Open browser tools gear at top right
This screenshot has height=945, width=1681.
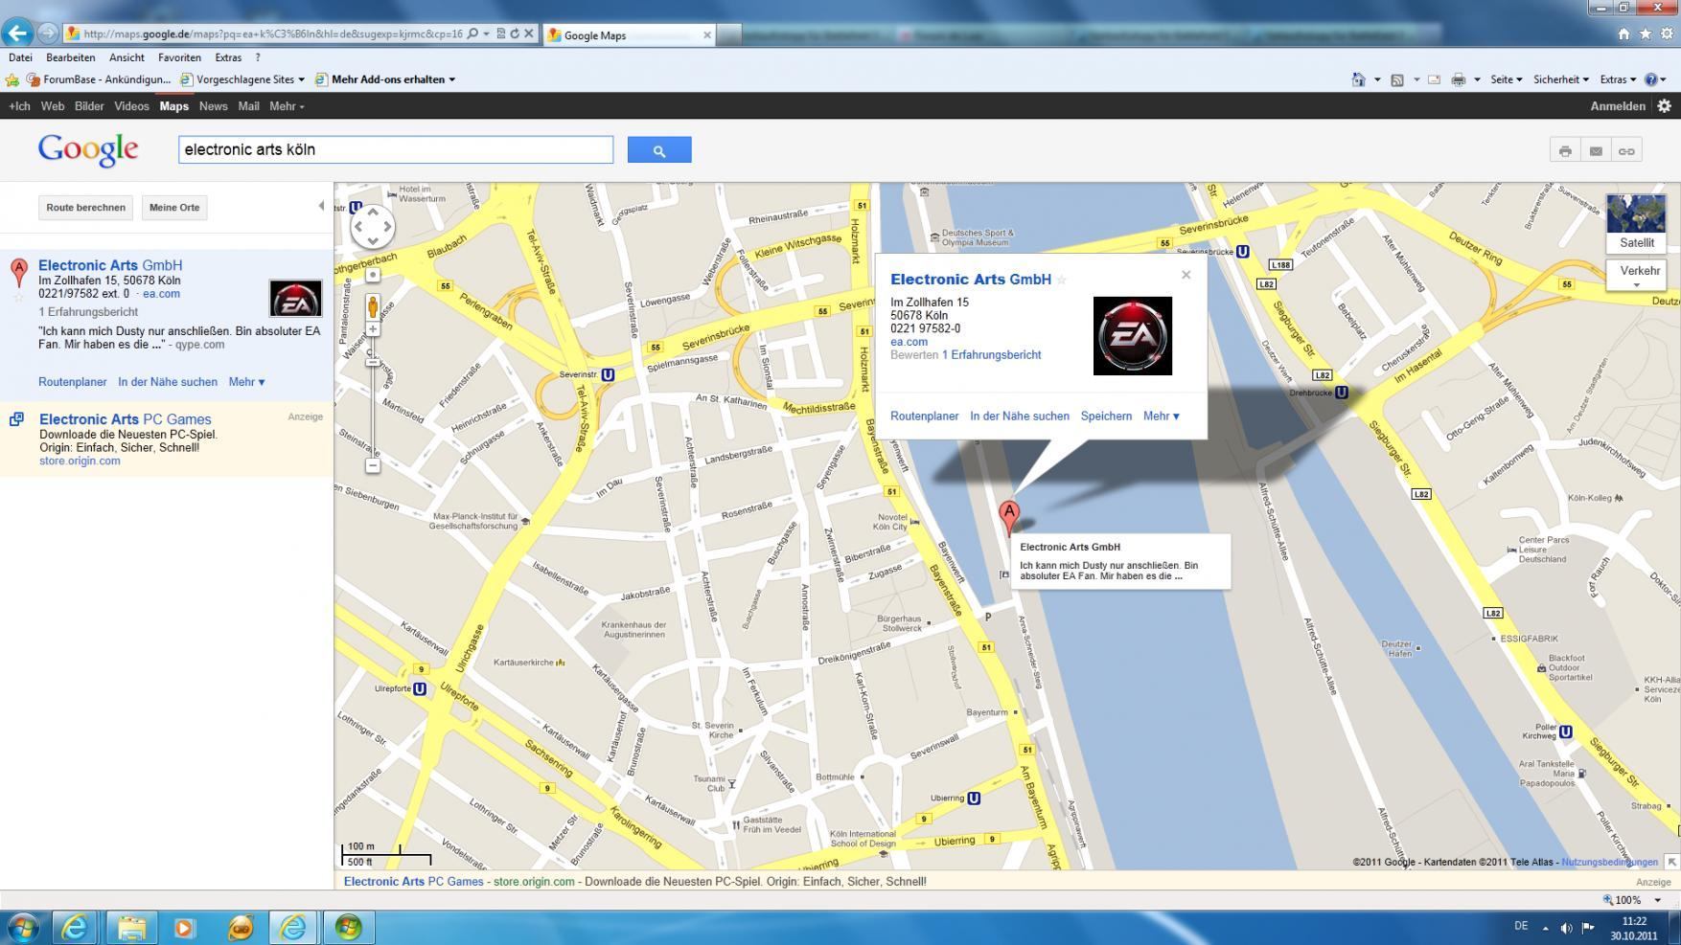click(1668, 34)
